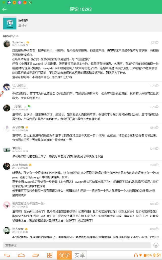Like JY兮春's comment with 7254 likes
This screenshot has width=162, height=260.
[x=157, y=127]
